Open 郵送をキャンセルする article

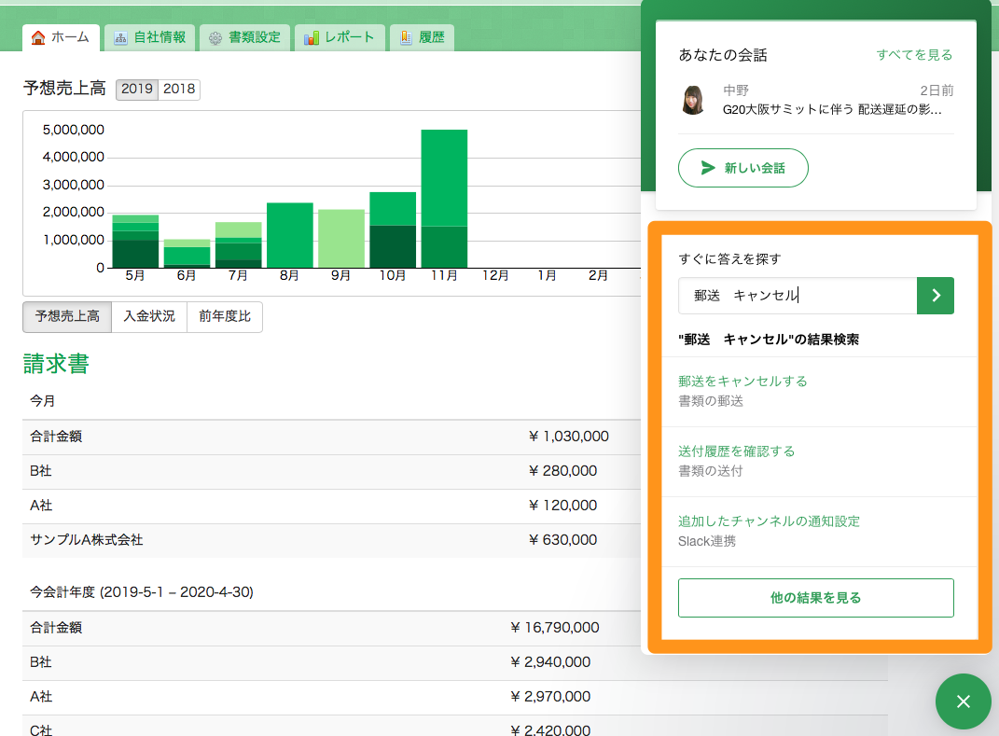tap(742, 382)
